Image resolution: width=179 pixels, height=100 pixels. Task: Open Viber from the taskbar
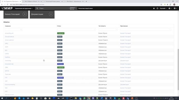tap(93, 98)
